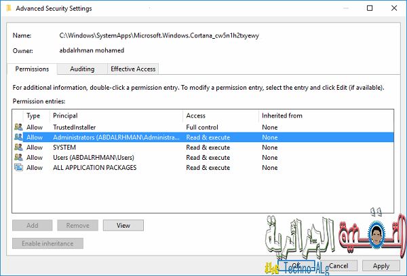Screen dimensions: 407x276
Task: Click the Administrators row user-group icon
Action: click(18, 137)
